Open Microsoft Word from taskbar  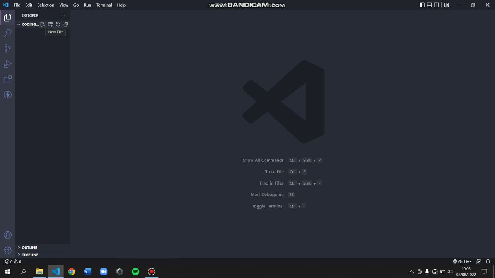(87, 271)
